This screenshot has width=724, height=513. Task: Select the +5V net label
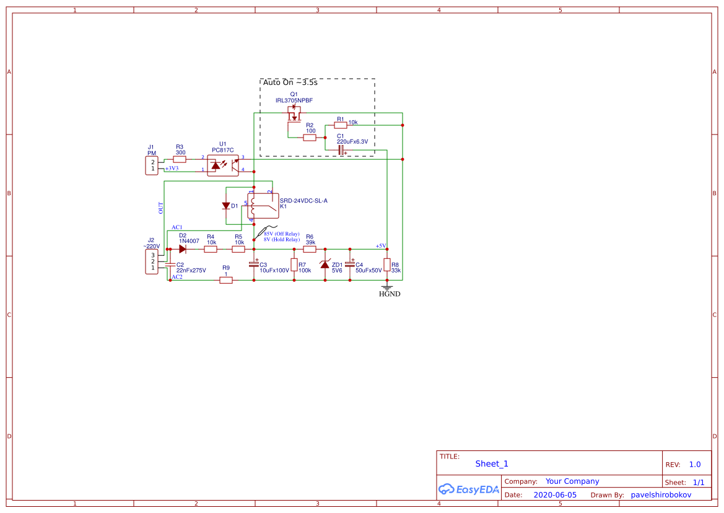point(381,245)
